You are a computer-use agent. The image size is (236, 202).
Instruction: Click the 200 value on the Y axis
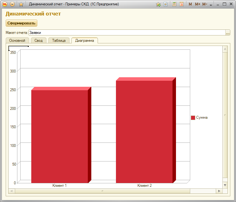[x=13, y=108]
